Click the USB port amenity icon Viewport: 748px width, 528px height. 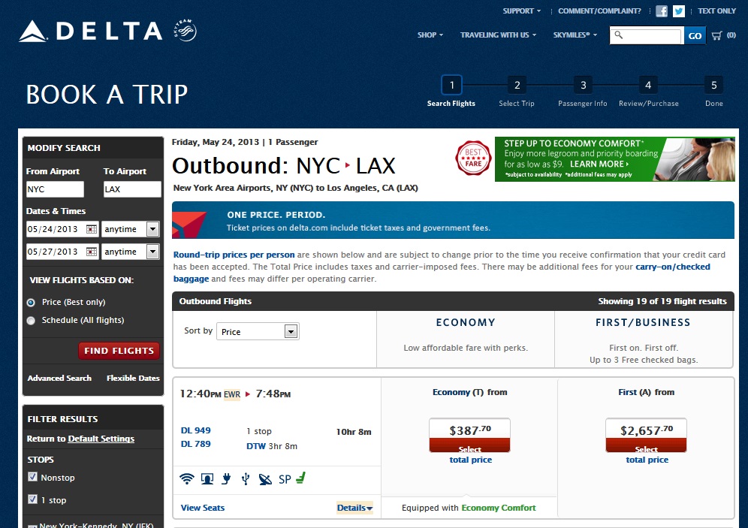pyautogui.click(x=246, y=478)
